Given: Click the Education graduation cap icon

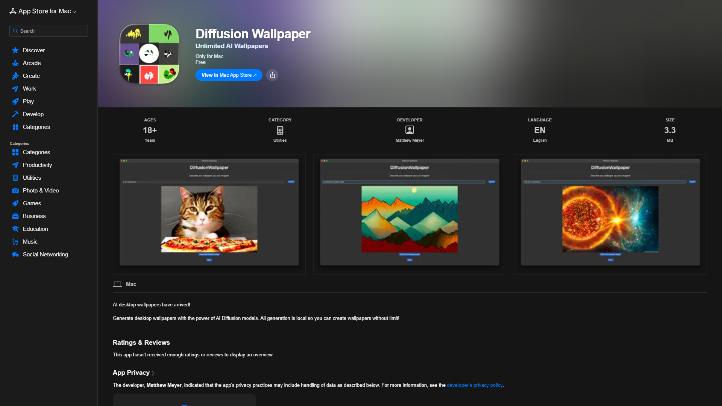Looking at the screenshot, I should pyautogui.click(x=15, y=229).
